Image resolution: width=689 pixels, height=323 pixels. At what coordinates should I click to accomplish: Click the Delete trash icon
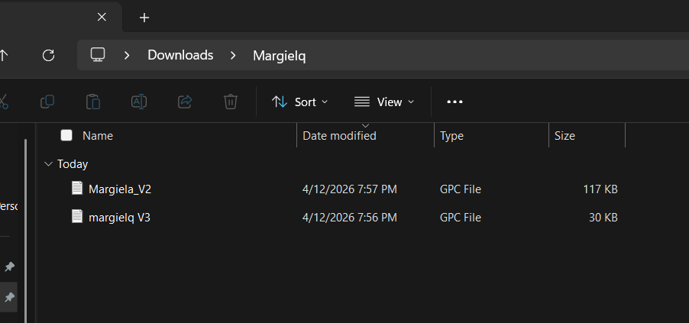click(x=231, y=102)
